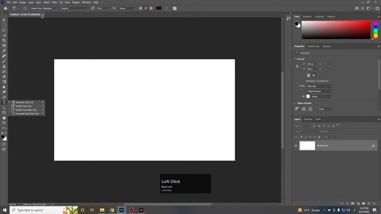
Task: Switch to the Adjustments tab
Action: [313, 46]
